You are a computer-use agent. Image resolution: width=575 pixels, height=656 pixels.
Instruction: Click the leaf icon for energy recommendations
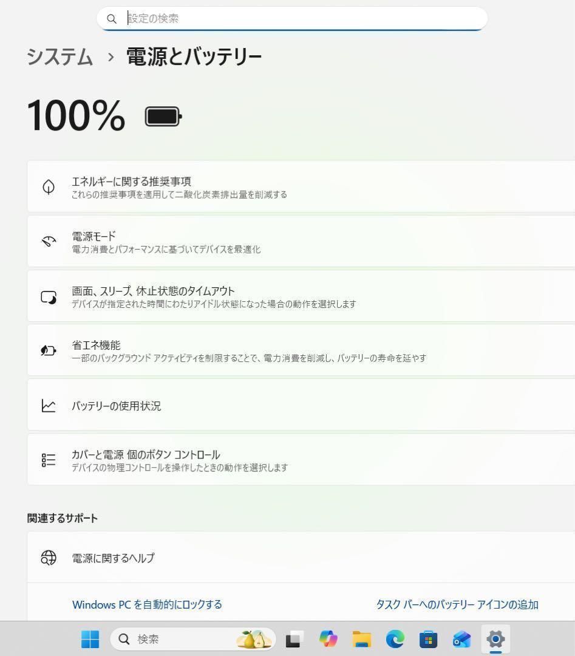[49, 187]
